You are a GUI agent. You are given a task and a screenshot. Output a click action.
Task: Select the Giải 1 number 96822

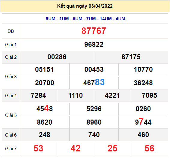(94, 44)
